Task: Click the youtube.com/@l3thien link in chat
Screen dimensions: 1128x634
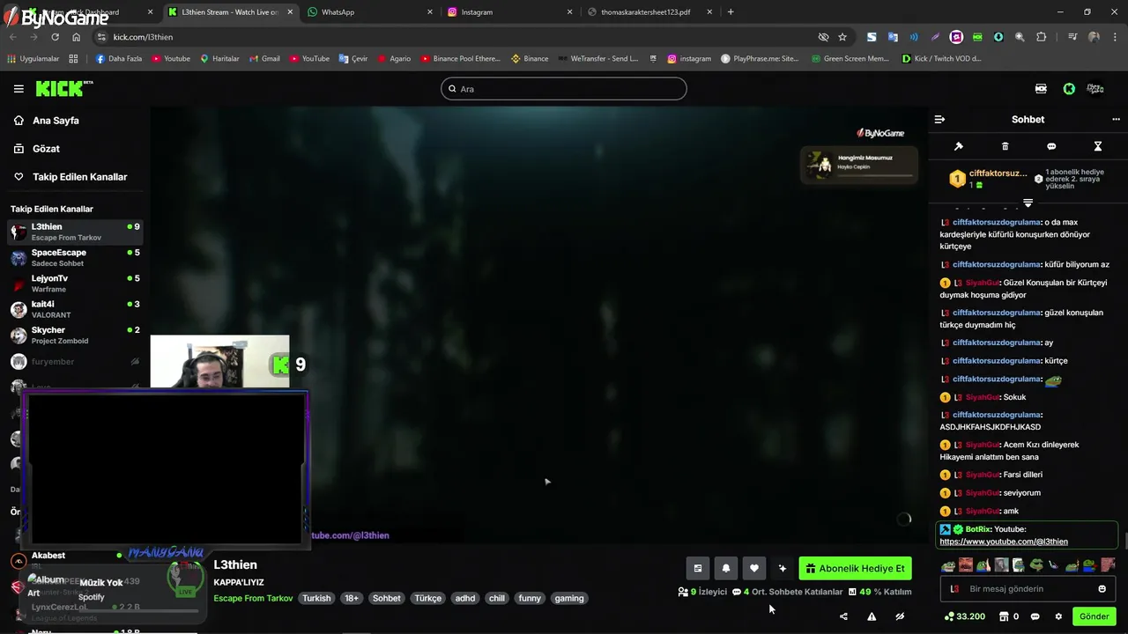Action: 1004,542
